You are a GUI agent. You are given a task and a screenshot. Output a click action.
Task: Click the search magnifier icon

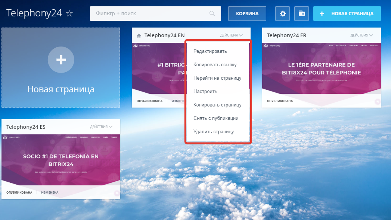pyautogui.click(x=212, y=13)
